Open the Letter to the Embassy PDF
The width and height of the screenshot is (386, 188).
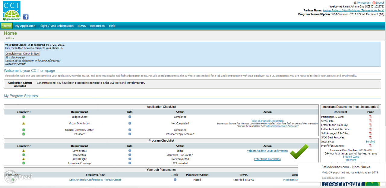pos(370,125)
